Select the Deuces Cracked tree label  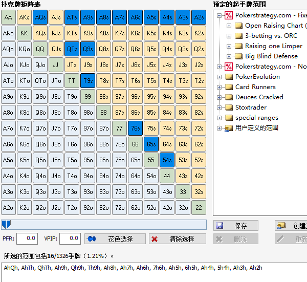tap(259, 97)
